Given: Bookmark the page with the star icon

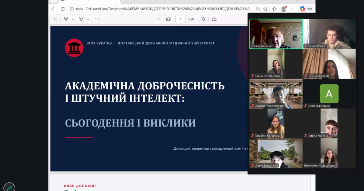Looking at the screenshot, I should click(x=265, y=9).
